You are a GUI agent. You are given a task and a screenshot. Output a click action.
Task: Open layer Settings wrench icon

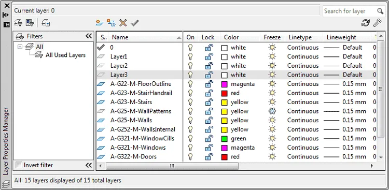pos(377,23)
